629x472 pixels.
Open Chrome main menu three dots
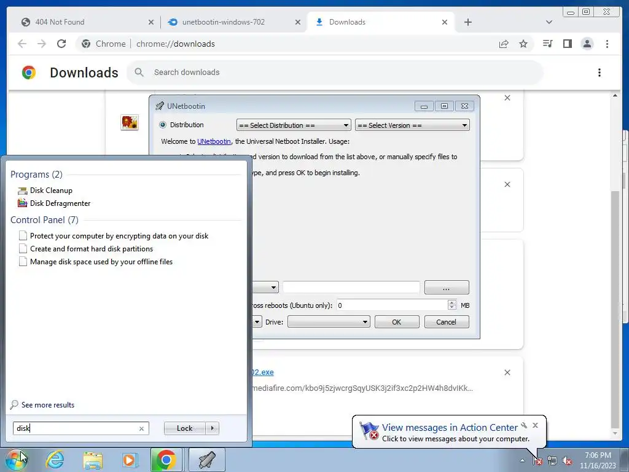point(607,44)
